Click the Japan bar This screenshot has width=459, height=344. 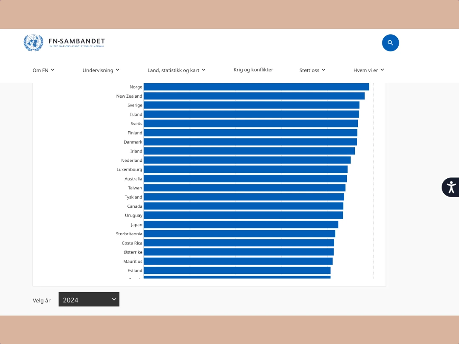241,225
